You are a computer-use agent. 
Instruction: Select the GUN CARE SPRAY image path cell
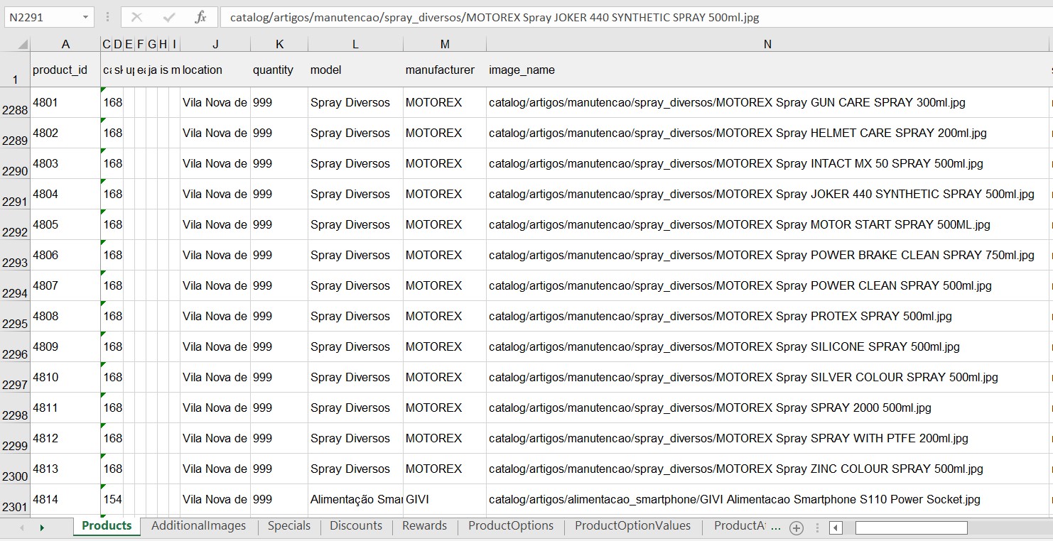pos(767,102)
